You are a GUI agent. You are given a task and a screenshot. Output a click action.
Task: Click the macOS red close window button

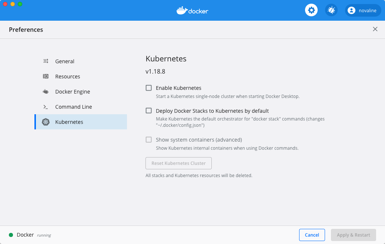(5, 4)
